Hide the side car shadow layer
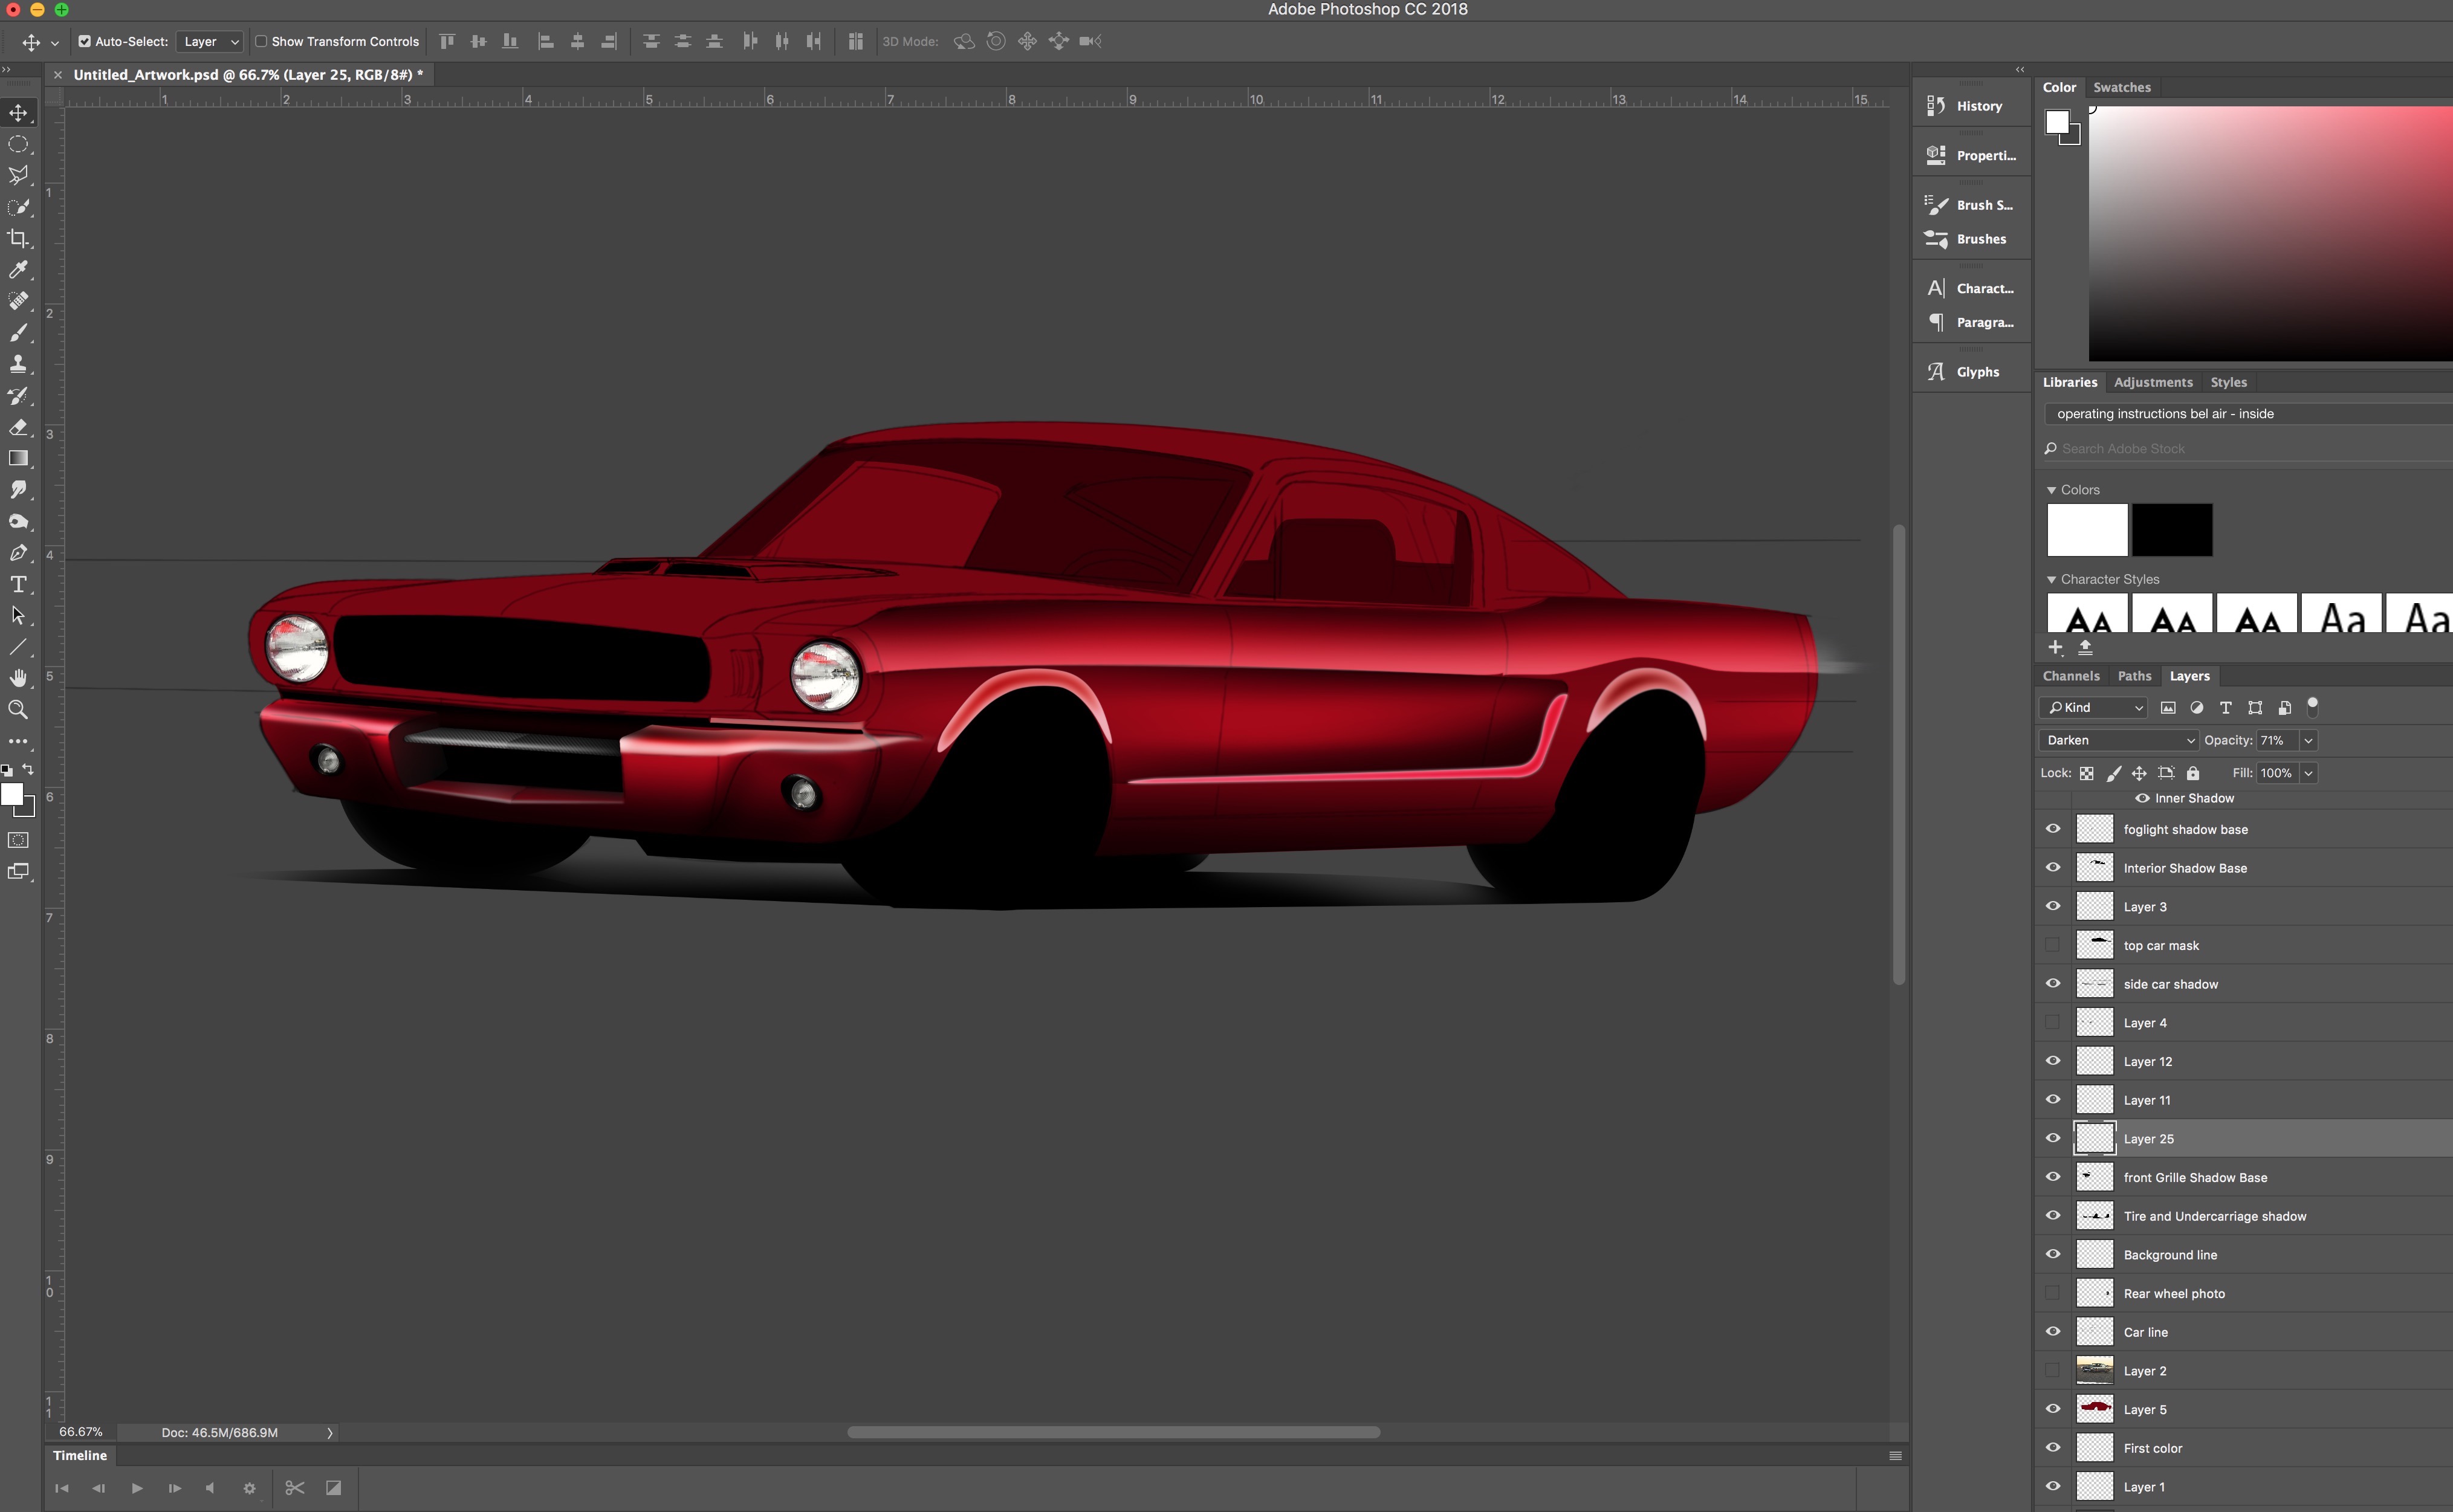2453x1512 pixels. (2053, 984)
